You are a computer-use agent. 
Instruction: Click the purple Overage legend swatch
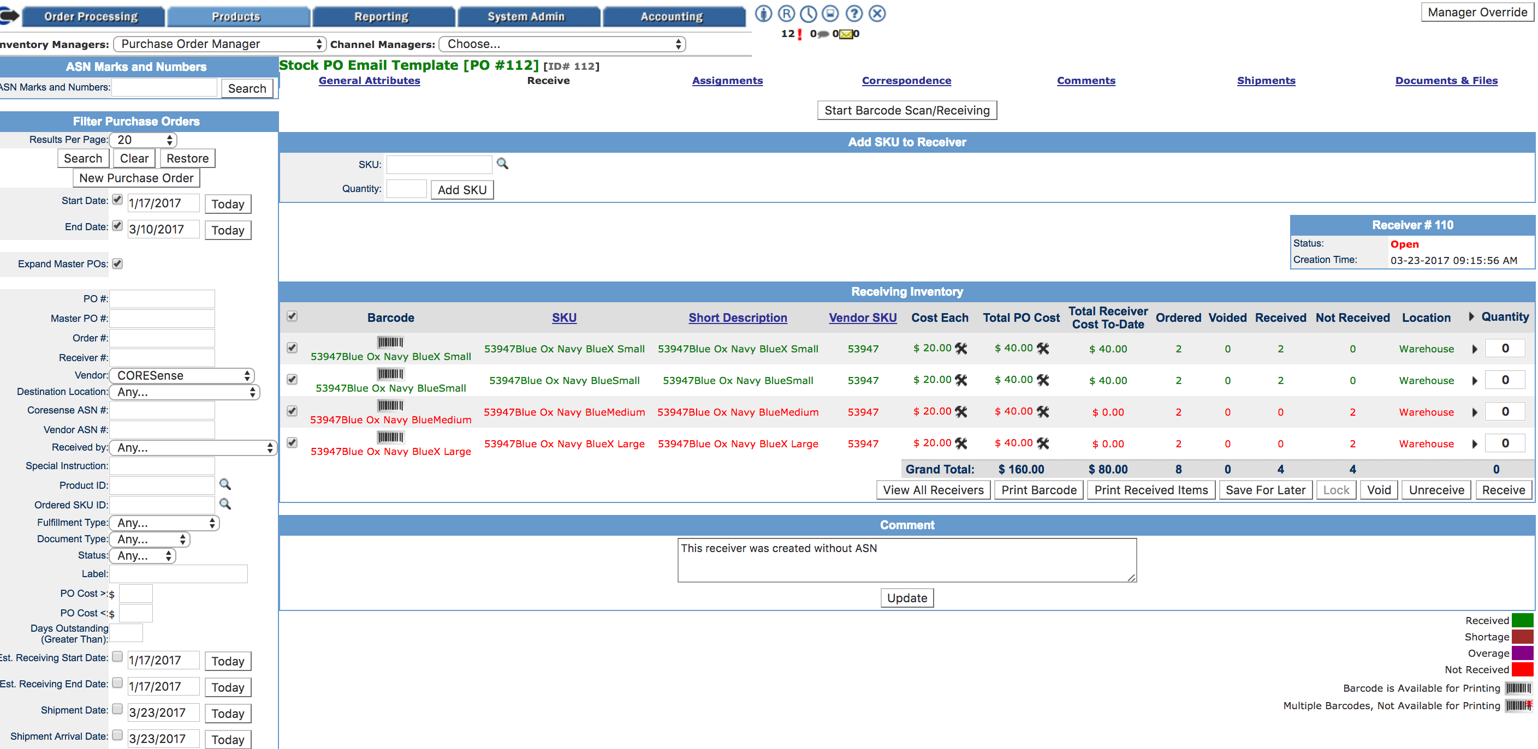click(x=1522, y=654)
